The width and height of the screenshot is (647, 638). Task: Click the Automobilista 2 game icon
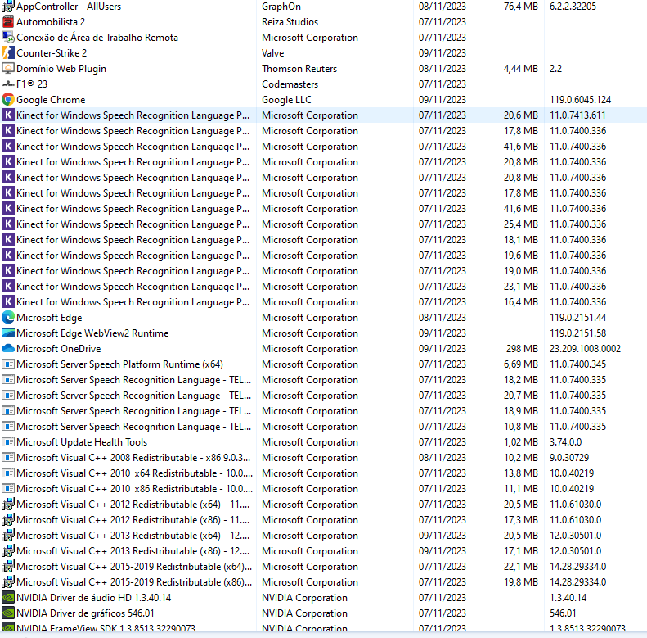[x=8, y=21]
